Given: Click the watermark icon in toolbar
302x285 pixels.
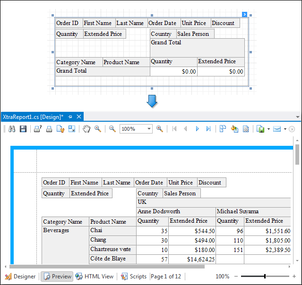Looking at the screenshot, I should click(246, 129).
